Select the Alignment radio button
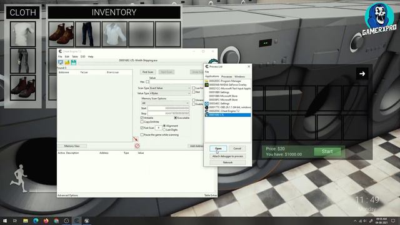The width and height of the screenshot is (400, 225). coord(164,126)
